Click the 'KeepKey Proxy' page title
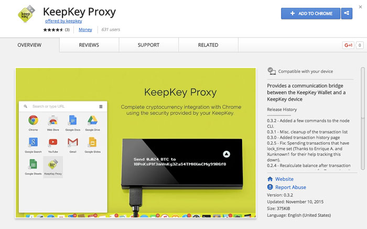Screen dimensions: 367x229 pyautogui.click(x=79, y=12)
